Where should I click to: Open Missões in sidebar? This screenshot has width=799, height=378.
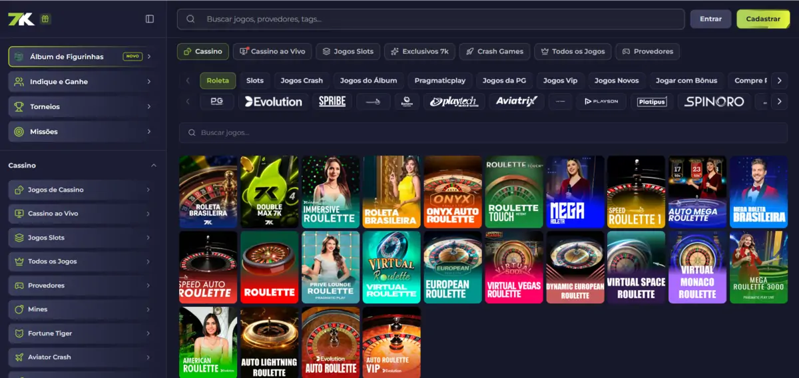(83, 132)
